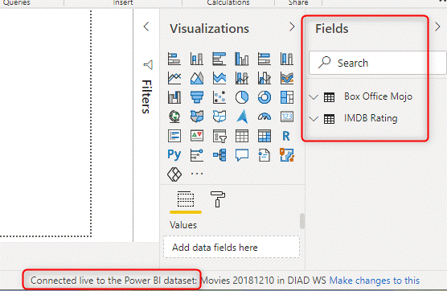Select the Stacked bar chart visual
This screenshot has height=291, width=447.
(x=174, y=59)
